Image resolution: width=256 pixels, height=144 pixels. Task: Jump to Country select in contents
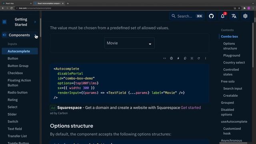click(234, 62)
